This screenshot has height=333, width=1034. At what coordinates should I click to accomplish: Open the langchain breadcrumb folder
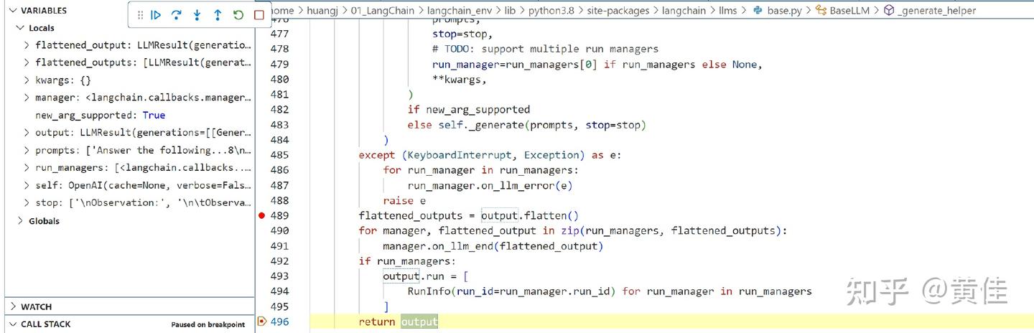coord(684,11)
